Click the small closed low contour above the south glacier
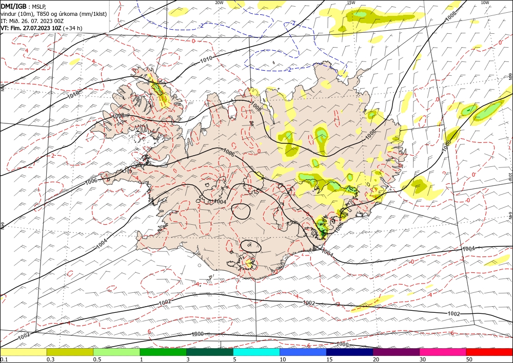513x363 pixels. point(251,246)
